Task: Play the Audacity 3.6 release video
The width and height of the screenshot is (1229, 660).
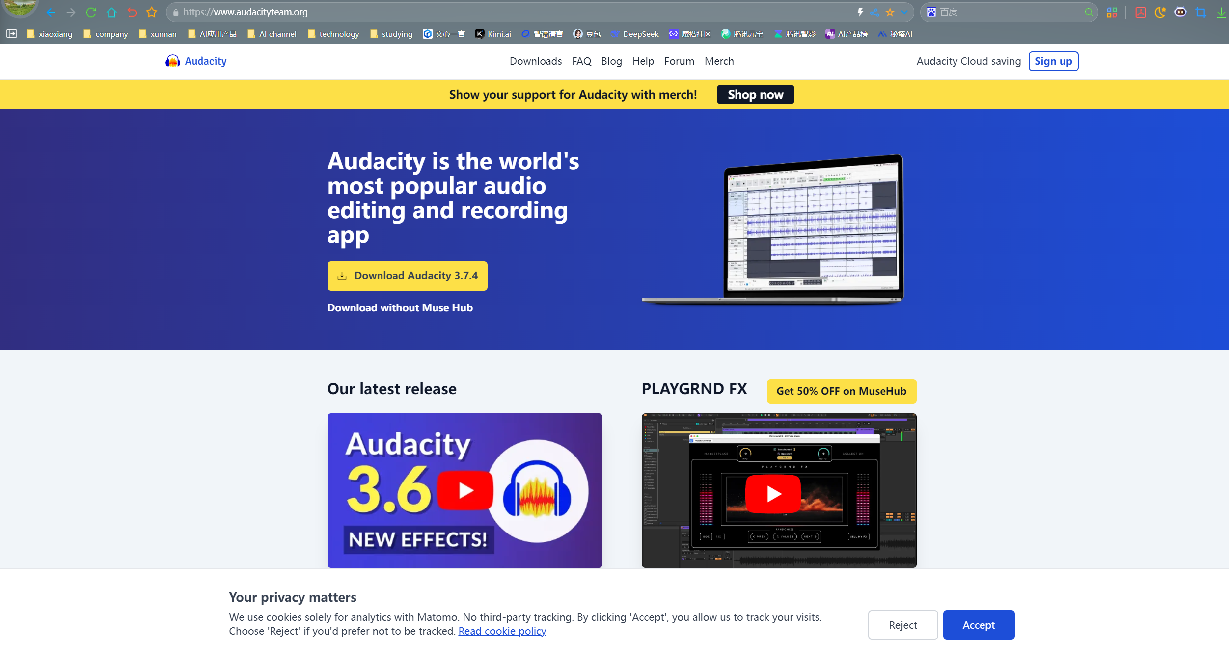Action: [464, 490]
